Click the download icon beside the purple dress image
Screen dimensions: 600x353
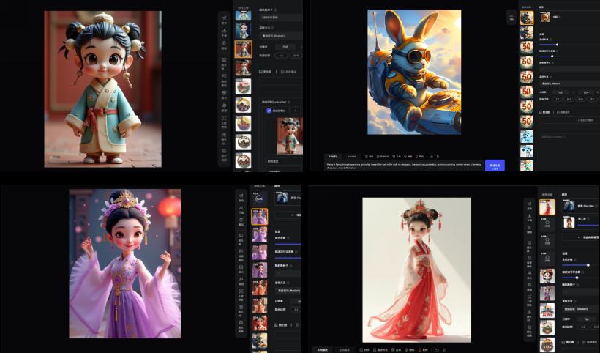[x=241, y=209]
